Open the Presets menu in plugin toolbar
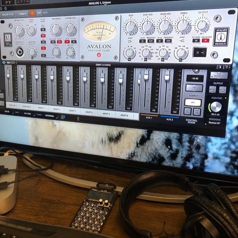Image resolution: width=238 pixels, height=238 pixels. 22,14
